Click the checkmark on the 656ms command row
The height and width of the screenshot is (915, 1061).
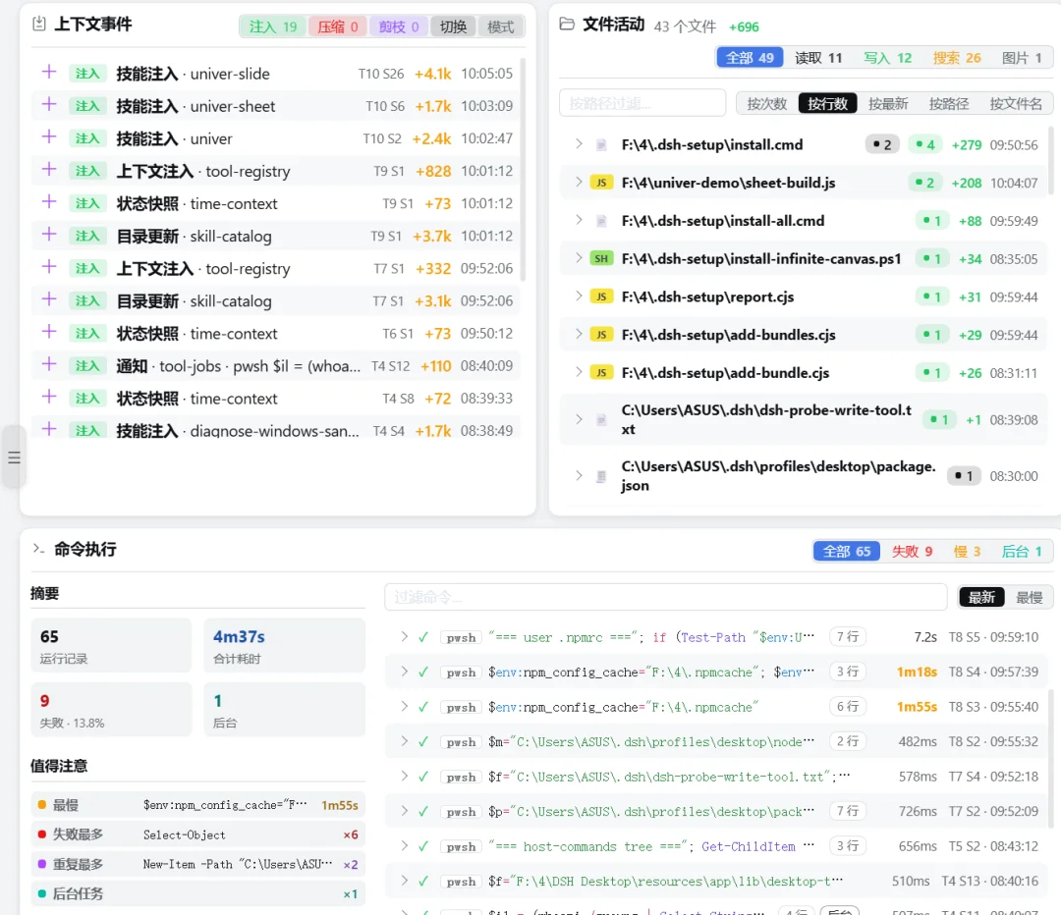pos(422,846)
